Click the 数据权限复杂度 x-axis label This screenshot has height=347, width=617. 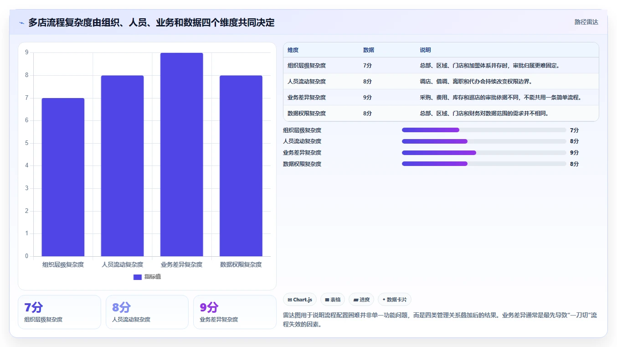(241, 264)
